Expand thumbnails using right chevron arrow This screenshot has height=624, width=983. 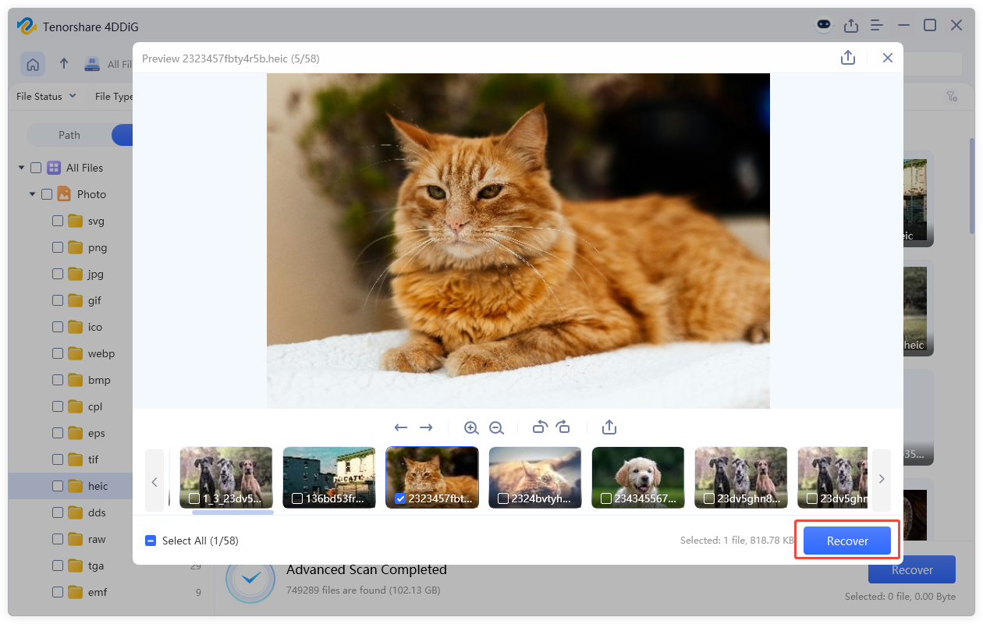click(x=881, y=477)
